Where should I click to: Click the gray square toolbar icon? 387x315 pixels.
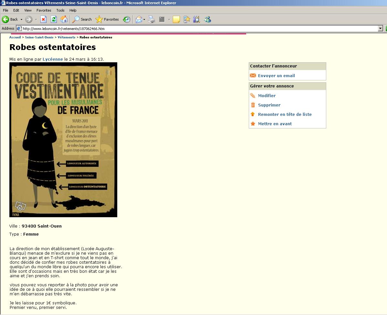(162, 19)
